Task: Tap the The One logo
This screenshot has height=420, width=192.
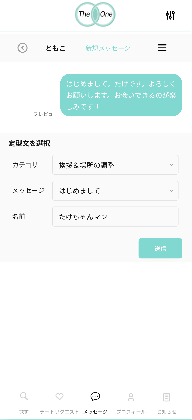Action: (95, 14)
